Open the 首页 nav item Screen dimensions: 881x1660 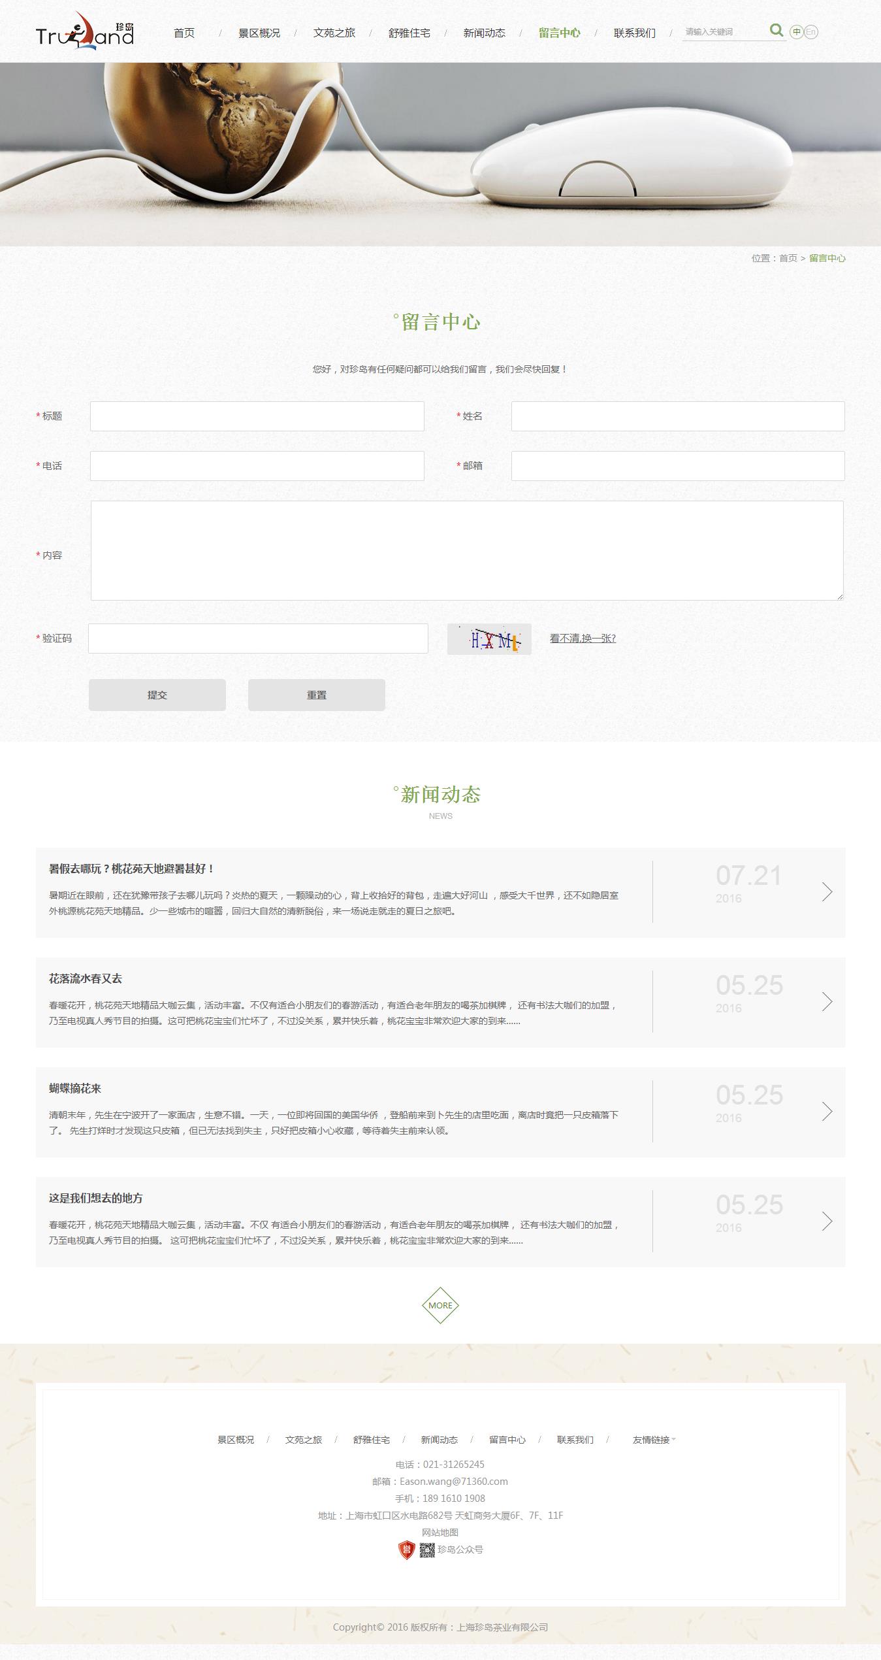(184, 33)
